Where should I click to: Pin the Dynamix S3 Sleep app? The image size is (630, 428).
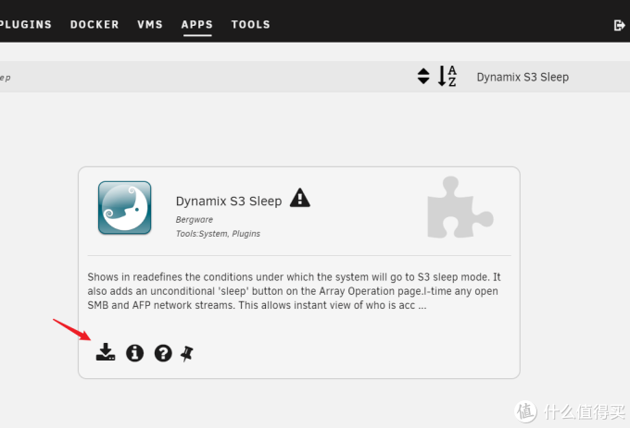(187, 353)
